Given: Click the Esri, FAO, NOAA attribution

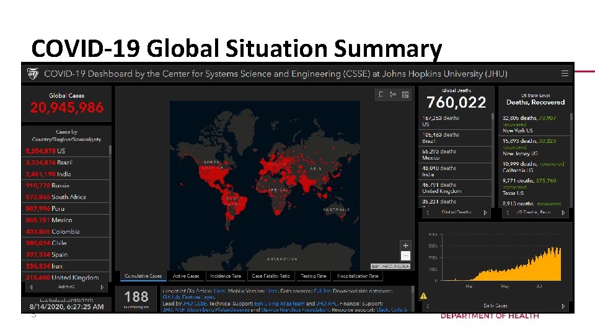Looking at the screenshot, I should tap(390, 266).
